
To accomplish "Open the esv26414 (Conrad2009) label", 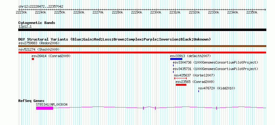I will 51,56.
